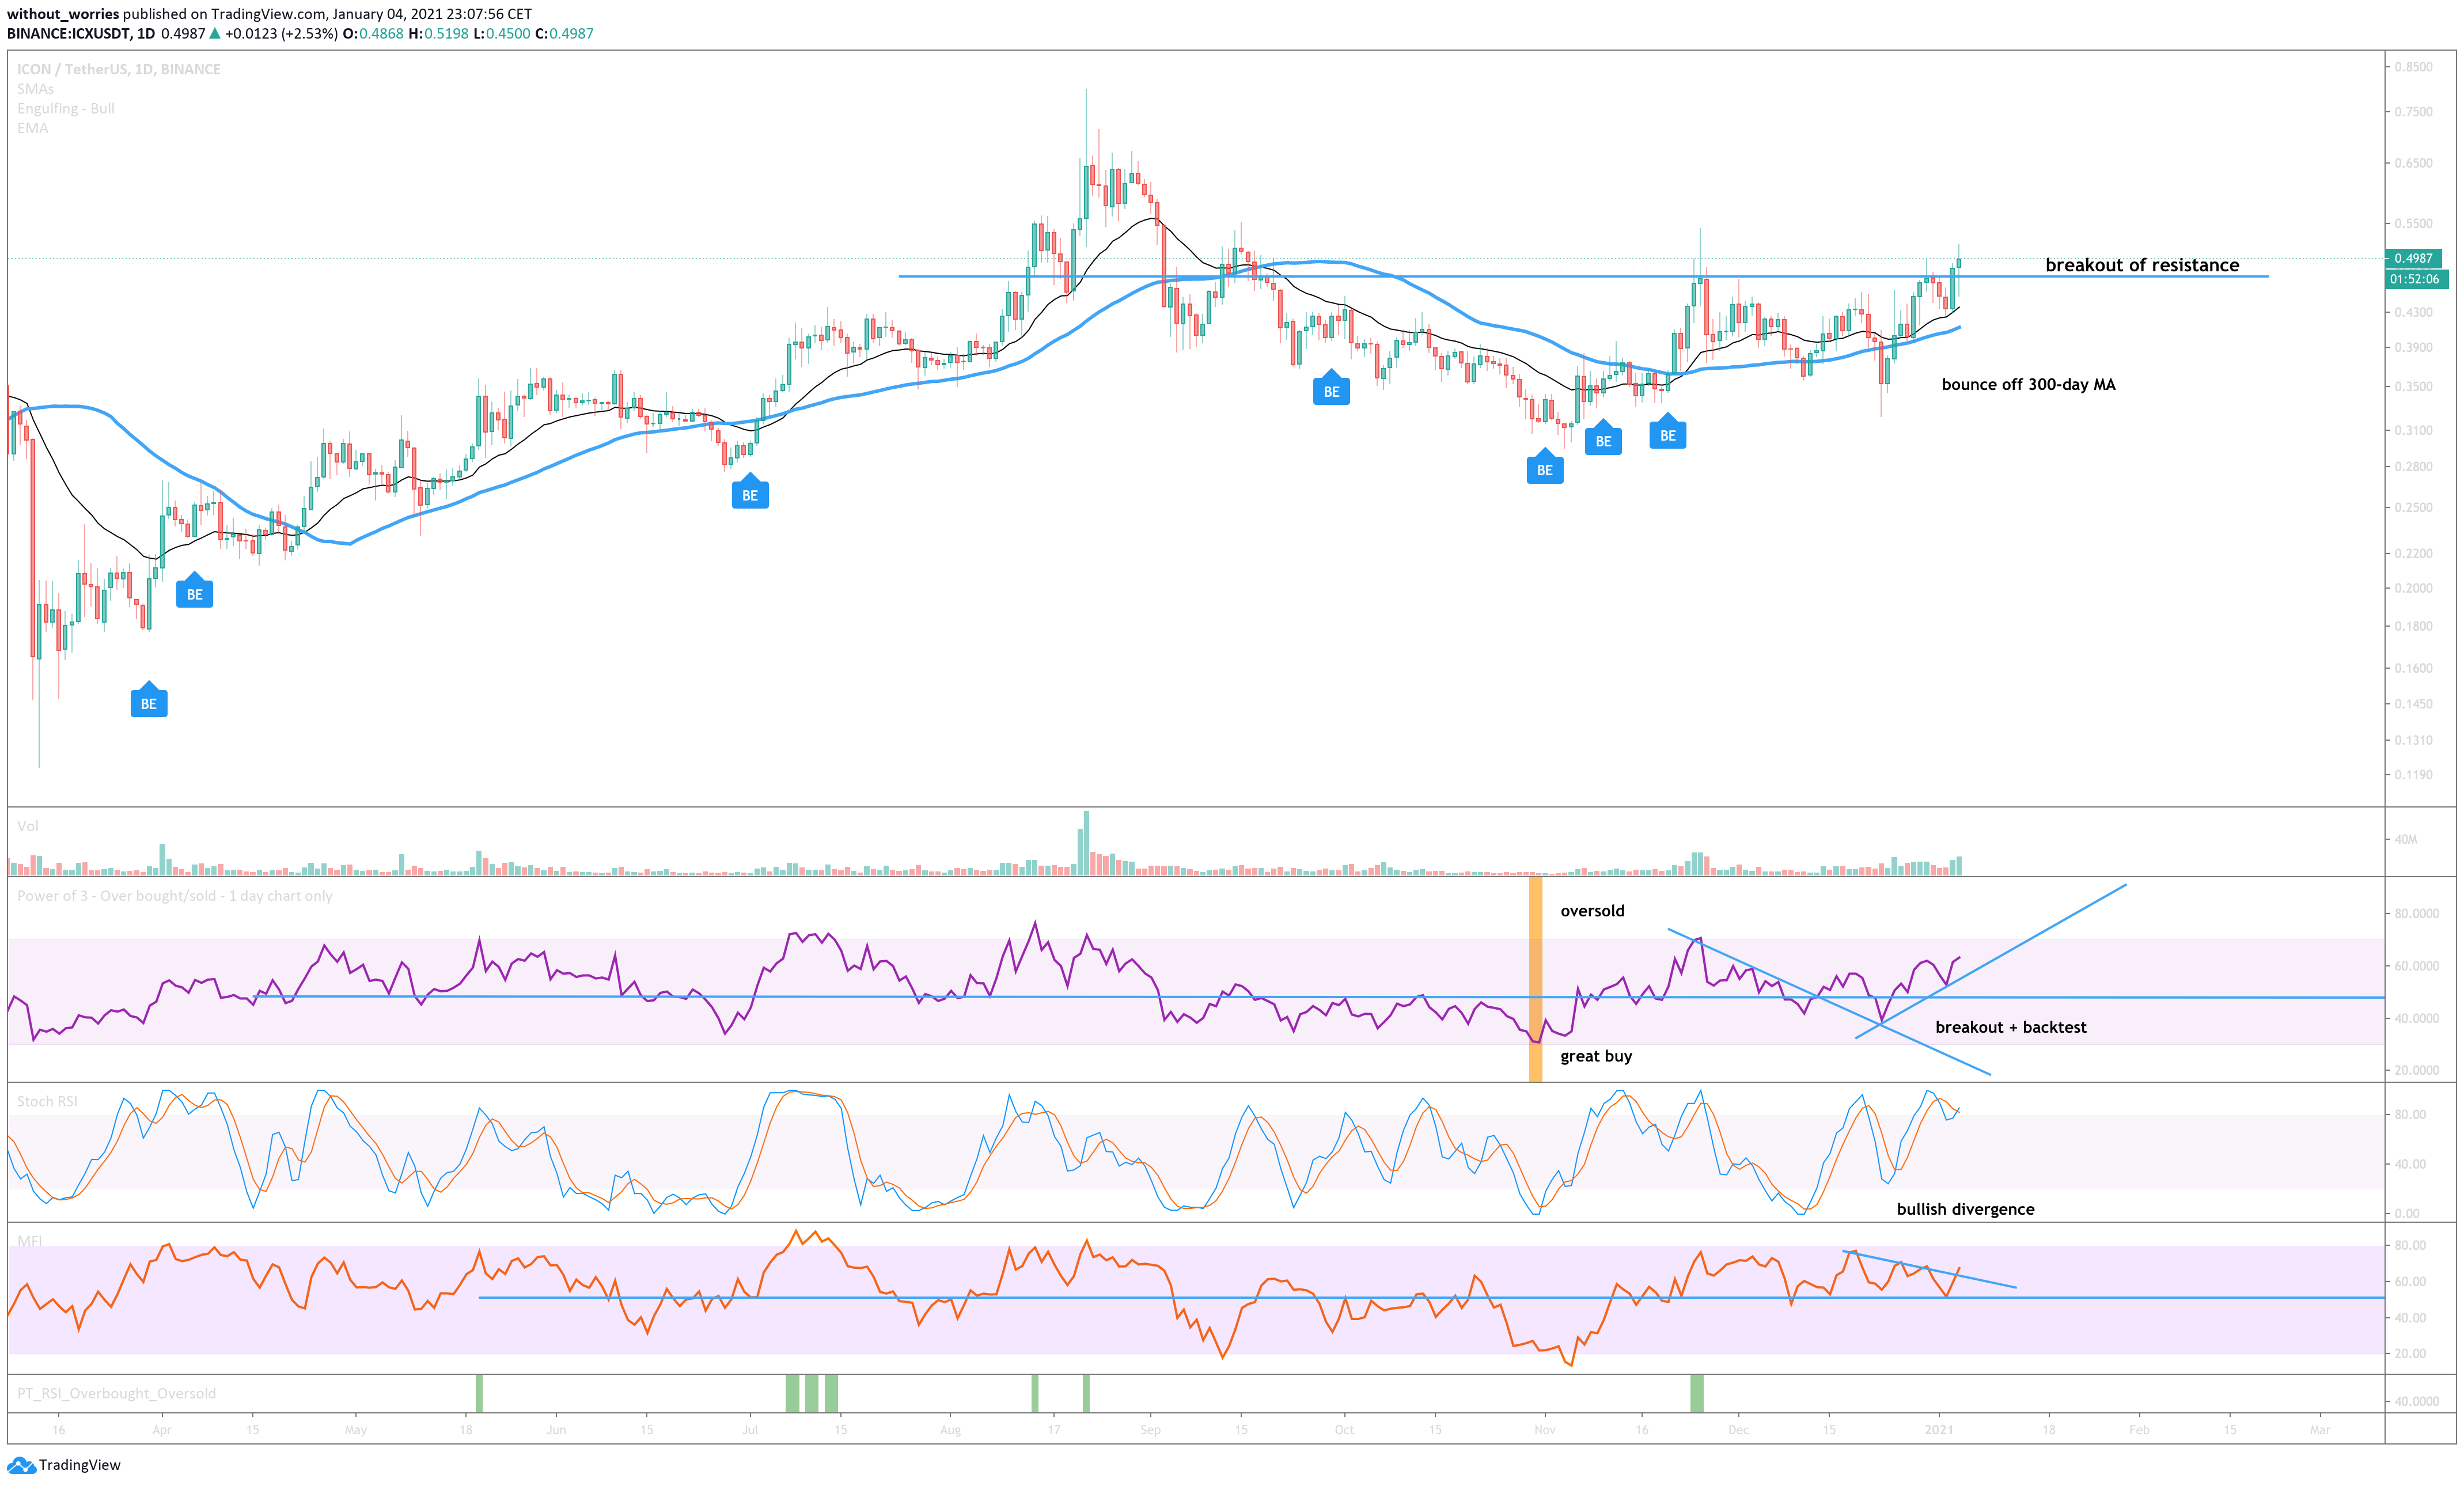Select the Stoch RSI pane label
The height and width of the screenshot is (1486, 2464).
[x=47, y=1101]
